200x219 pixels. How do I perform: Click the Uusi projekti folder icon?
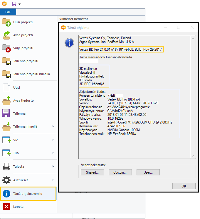(6, 22)
